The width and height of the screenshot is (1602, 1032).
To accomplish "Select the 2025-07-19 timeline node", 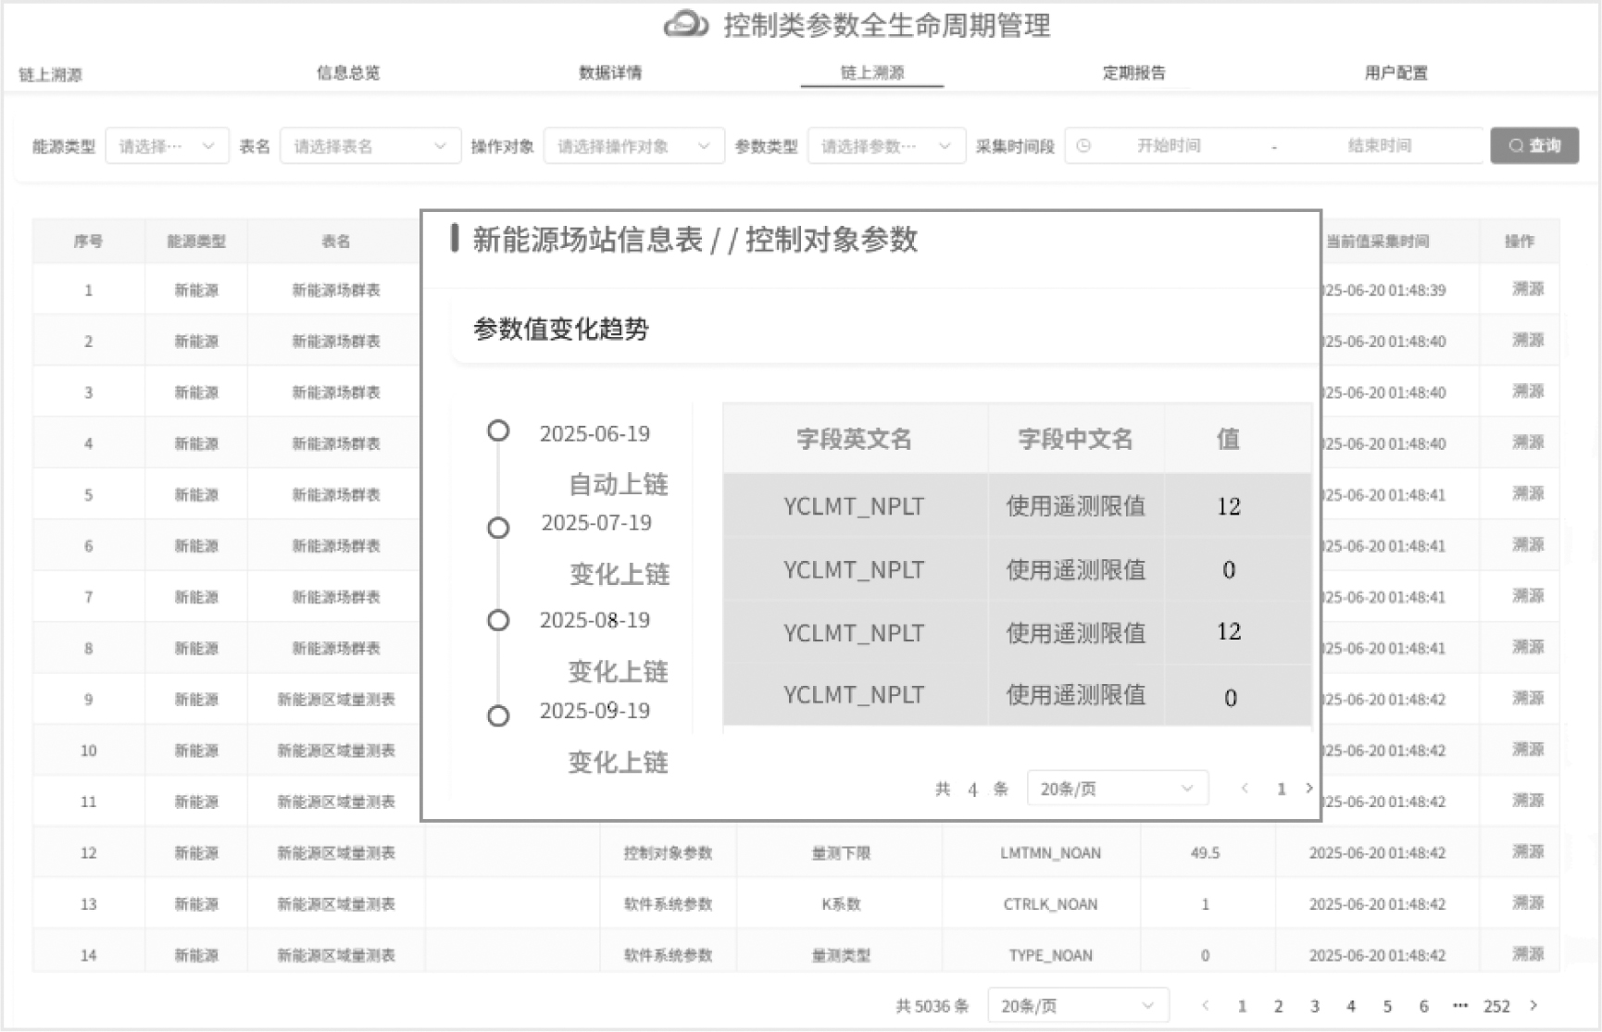I will (498, 528).
